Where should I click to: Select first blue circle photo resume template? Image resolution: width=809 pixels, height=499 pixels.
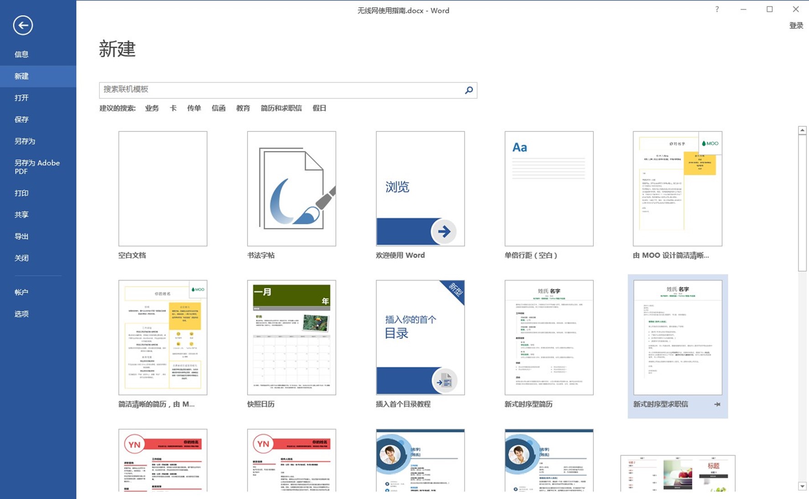[x=420, y=460]
